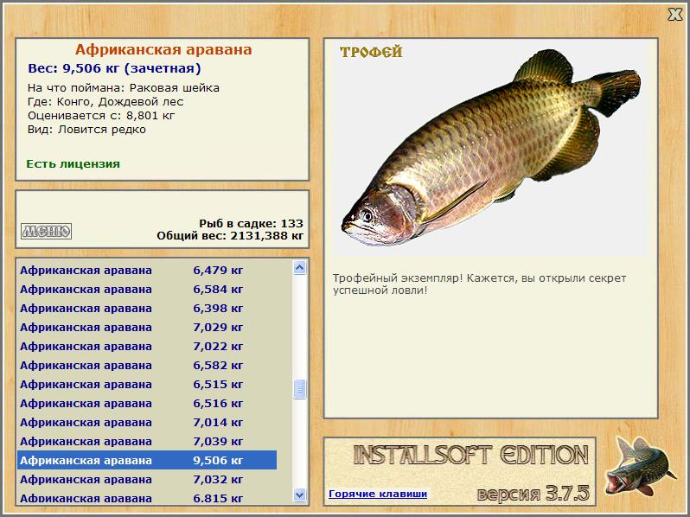Close the fish keepnet window with X
Viewport: 690px width, 517px height.
pyautogui.click(x=675, y=15)
